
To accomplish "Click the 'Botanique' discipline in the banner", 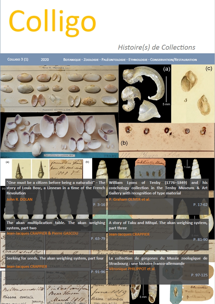I will click(x=72, y=60).
